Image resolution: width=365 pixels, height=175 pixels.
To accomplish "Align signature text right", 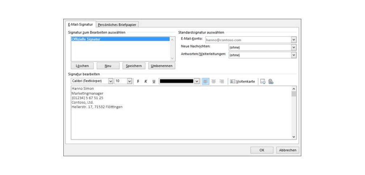I will (222, 82).
